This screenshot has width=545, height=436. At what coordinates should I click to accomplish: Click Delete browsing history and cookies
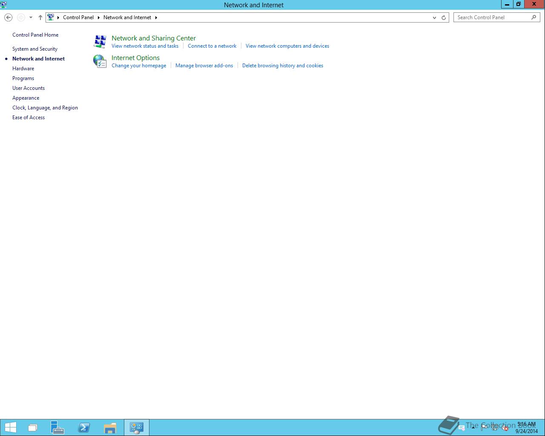point(283,66)
